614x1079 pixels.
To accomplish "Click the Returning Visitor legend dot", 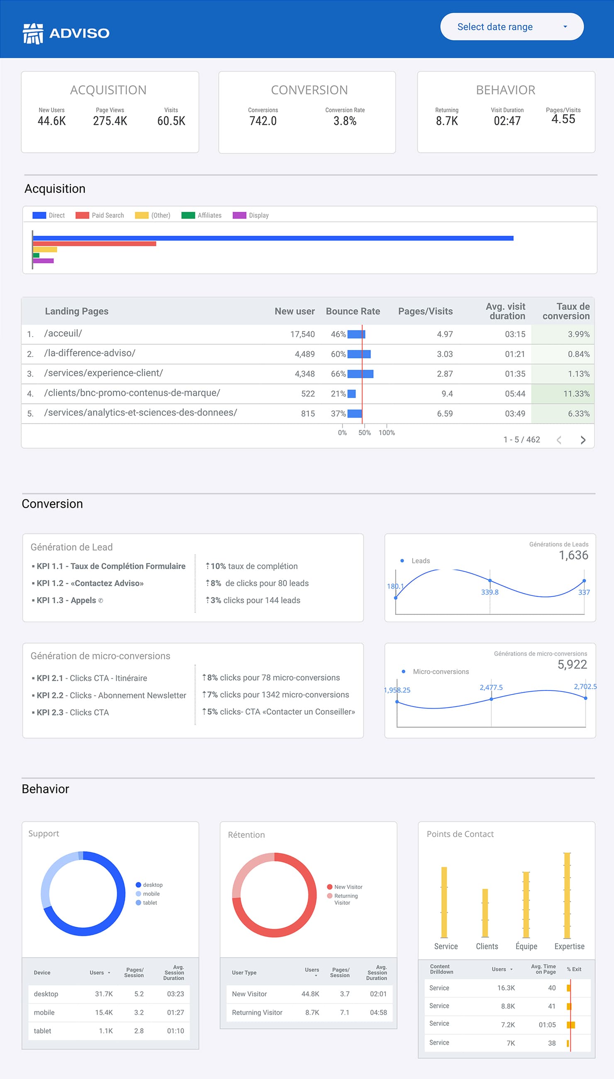I will pos(330,896).
